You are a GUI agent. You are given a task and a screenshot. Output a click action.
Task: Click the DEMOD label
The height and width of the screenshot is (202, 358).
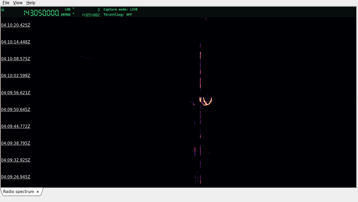point(66,15)
